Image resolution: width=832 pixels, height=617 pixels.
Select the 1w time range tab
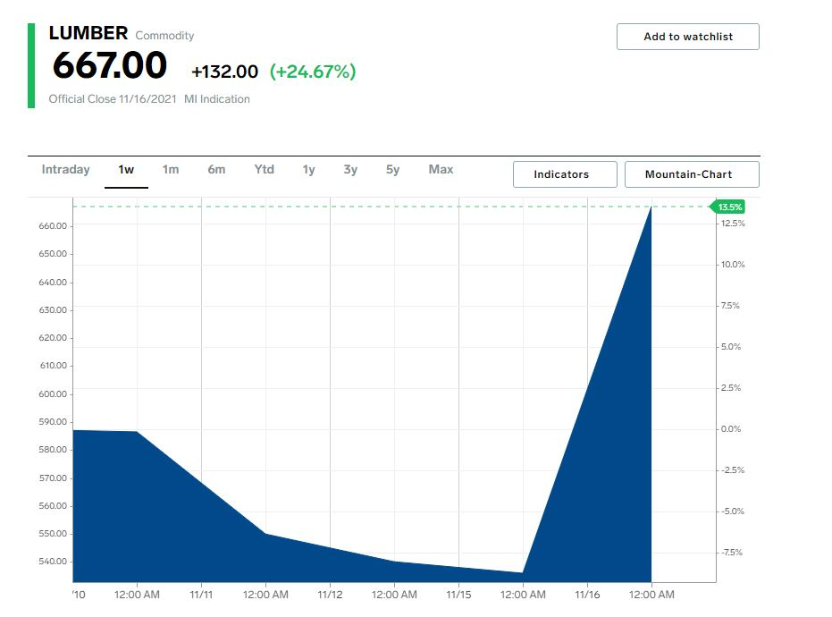click(x=126, y=170)
